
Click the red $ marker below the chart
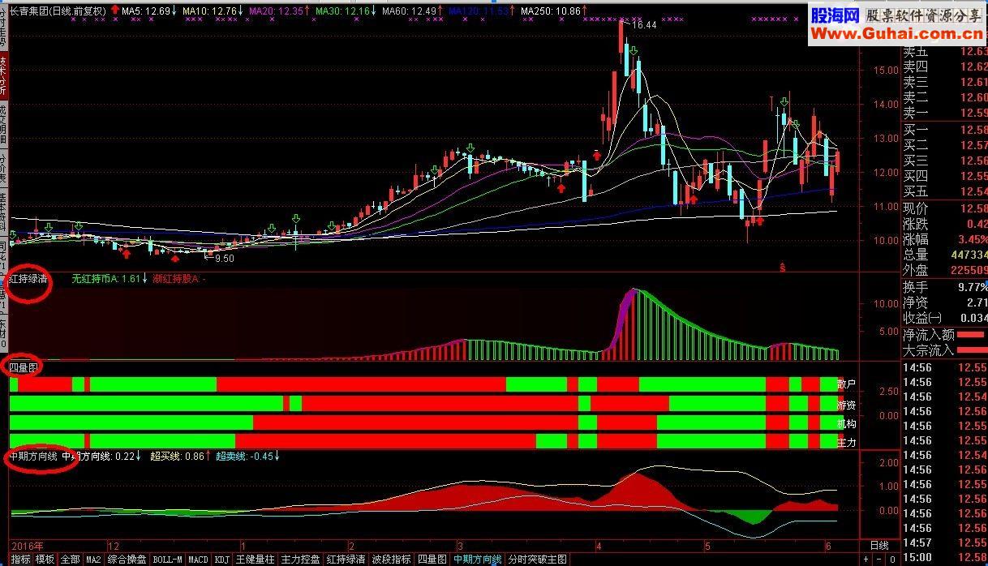pyautogui.click(x=783, y=267)
